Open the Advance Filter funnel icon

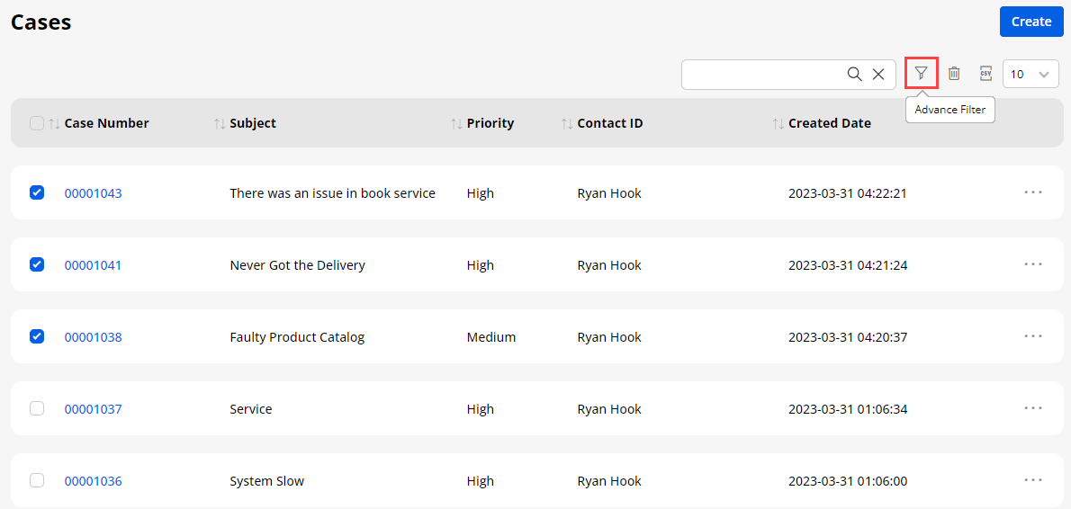[x=921, y=74]
